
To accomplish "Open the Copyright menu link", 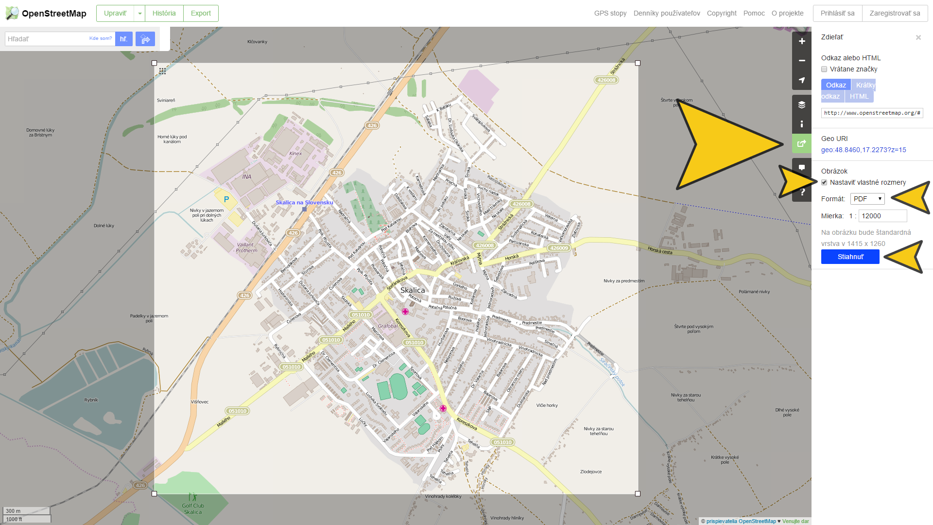I will click(722, 13).
